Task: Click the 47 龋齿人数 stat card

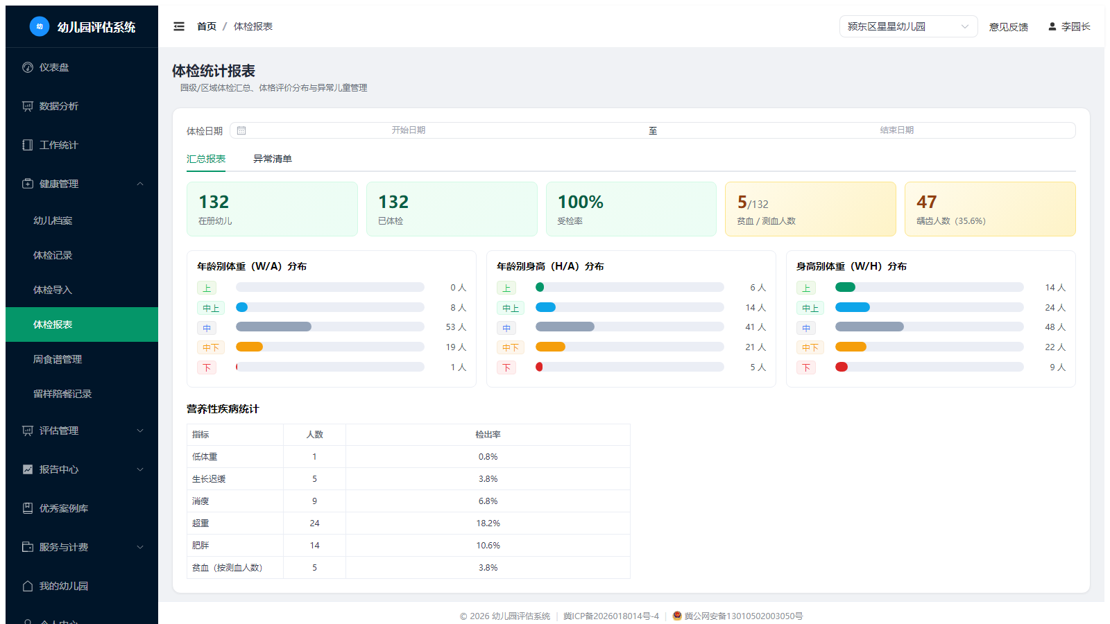Action: [x=990, y=209]
